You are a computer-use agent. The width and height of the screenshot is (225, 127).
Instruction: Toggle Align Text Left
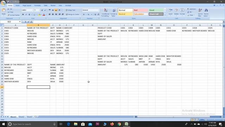[50, 14]
